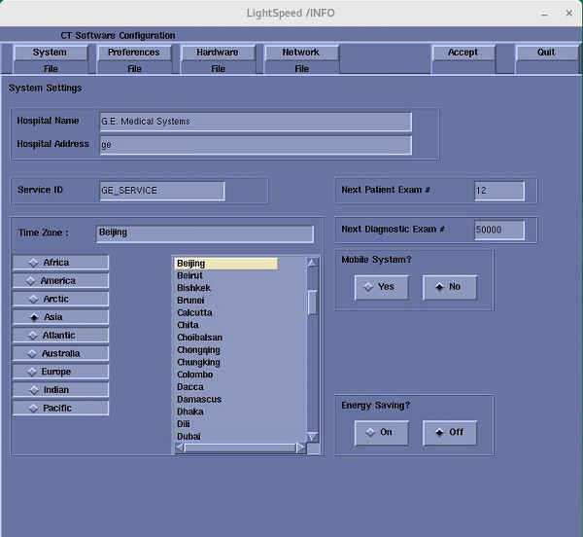Turn Energy Saving On
583x537 pixels.
pyautogui.click(x=381, y=432)
